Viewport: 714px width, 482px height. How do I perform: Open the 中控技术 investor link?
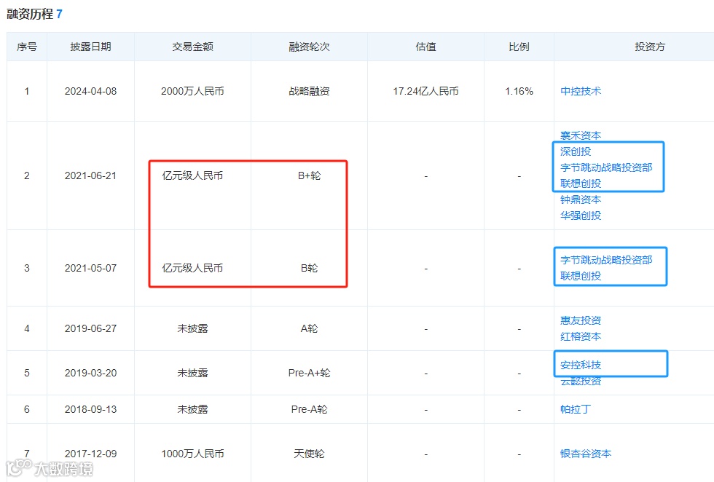[581, 91]
